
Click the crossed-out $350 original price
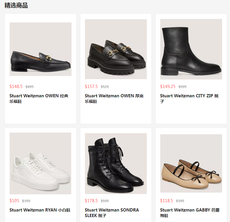(x=26, y=201)
